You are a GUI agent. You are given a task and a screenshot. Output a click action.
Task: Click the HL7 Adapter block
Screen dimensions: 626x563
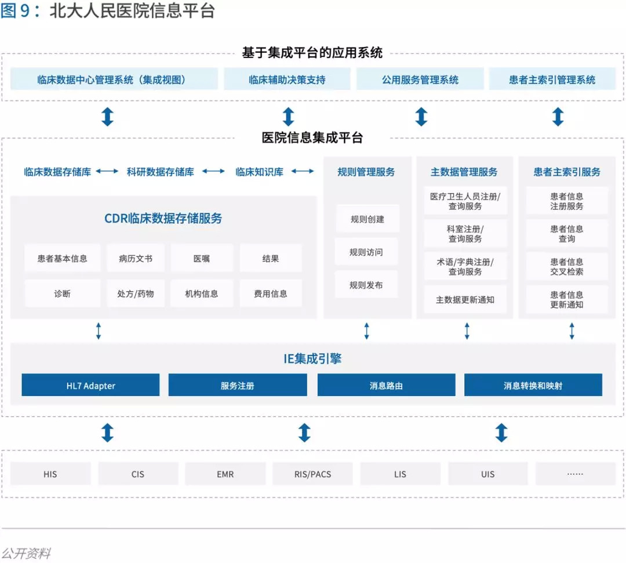(90, 385)
